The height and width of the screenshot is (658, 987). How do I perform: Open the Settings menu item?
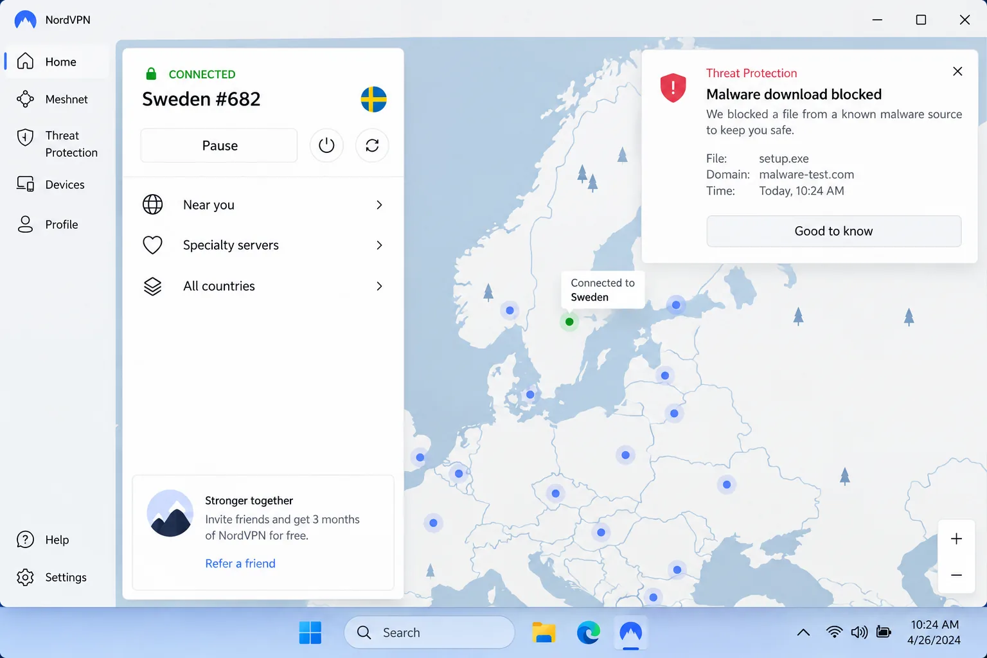57,577
